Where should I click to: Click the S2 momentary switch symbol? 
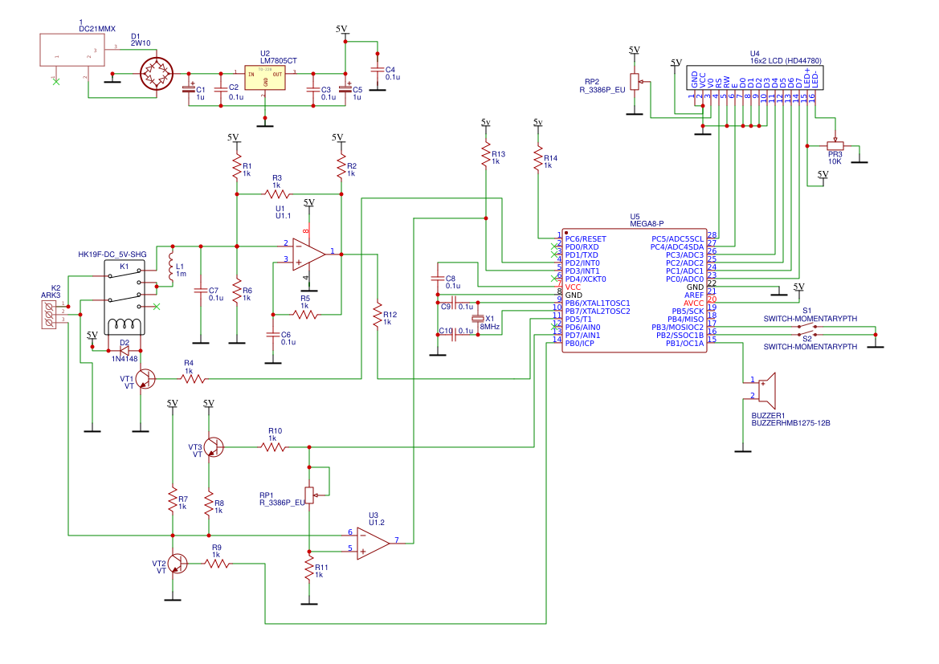coord(807,334)
